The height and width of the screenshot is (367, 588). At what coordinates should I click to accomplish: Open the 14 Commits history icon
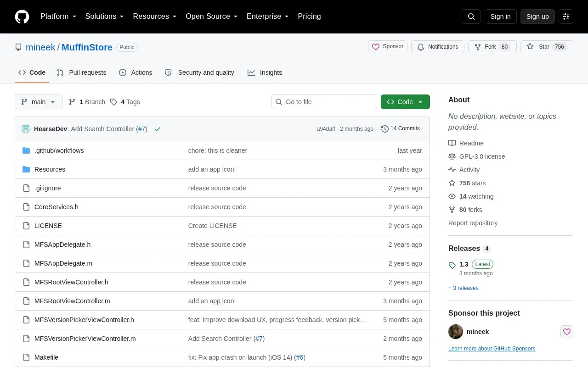tap(385, 129)
